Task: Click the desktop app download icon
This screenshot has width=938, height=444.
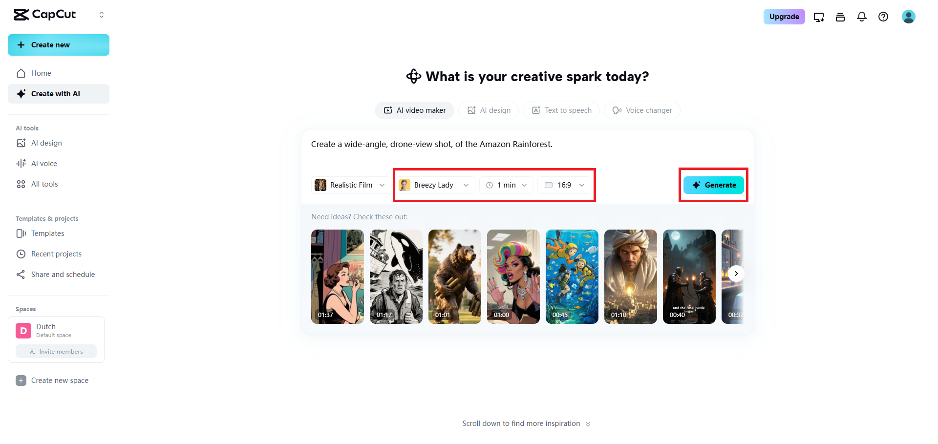Action: (819, 17)
